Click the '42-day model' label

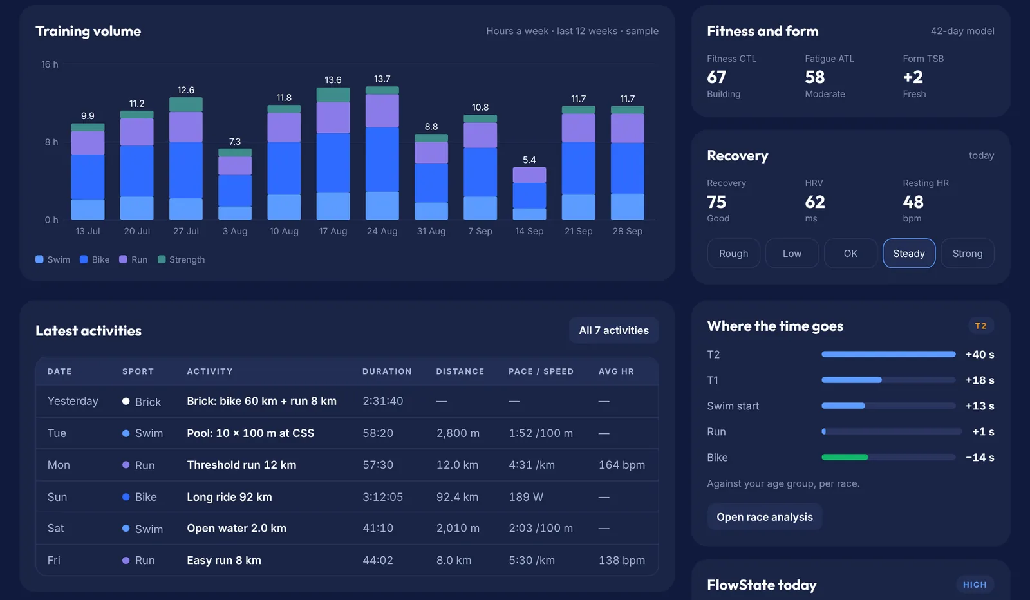[x=962, y=31]
